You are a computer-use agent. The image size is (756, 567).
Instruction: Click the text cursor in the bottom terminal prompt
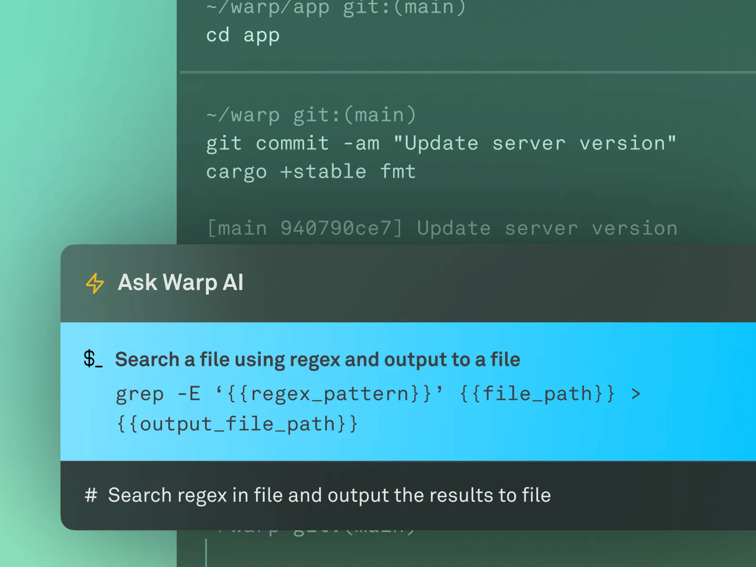[206, 550]
